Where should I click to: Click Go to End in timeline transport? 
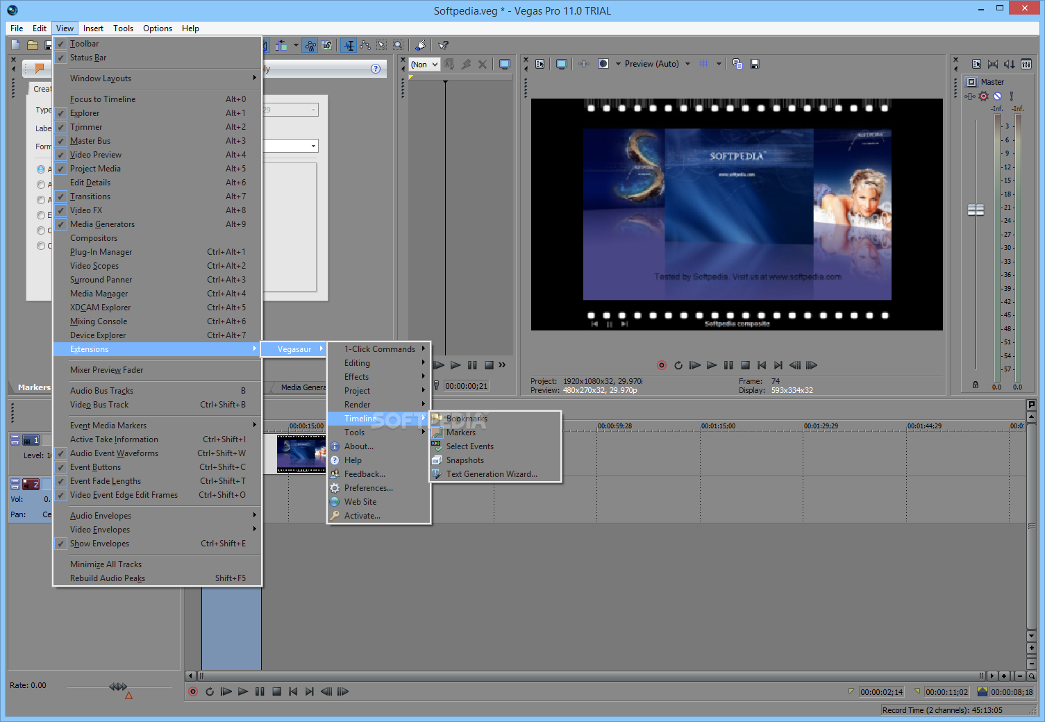310,691
